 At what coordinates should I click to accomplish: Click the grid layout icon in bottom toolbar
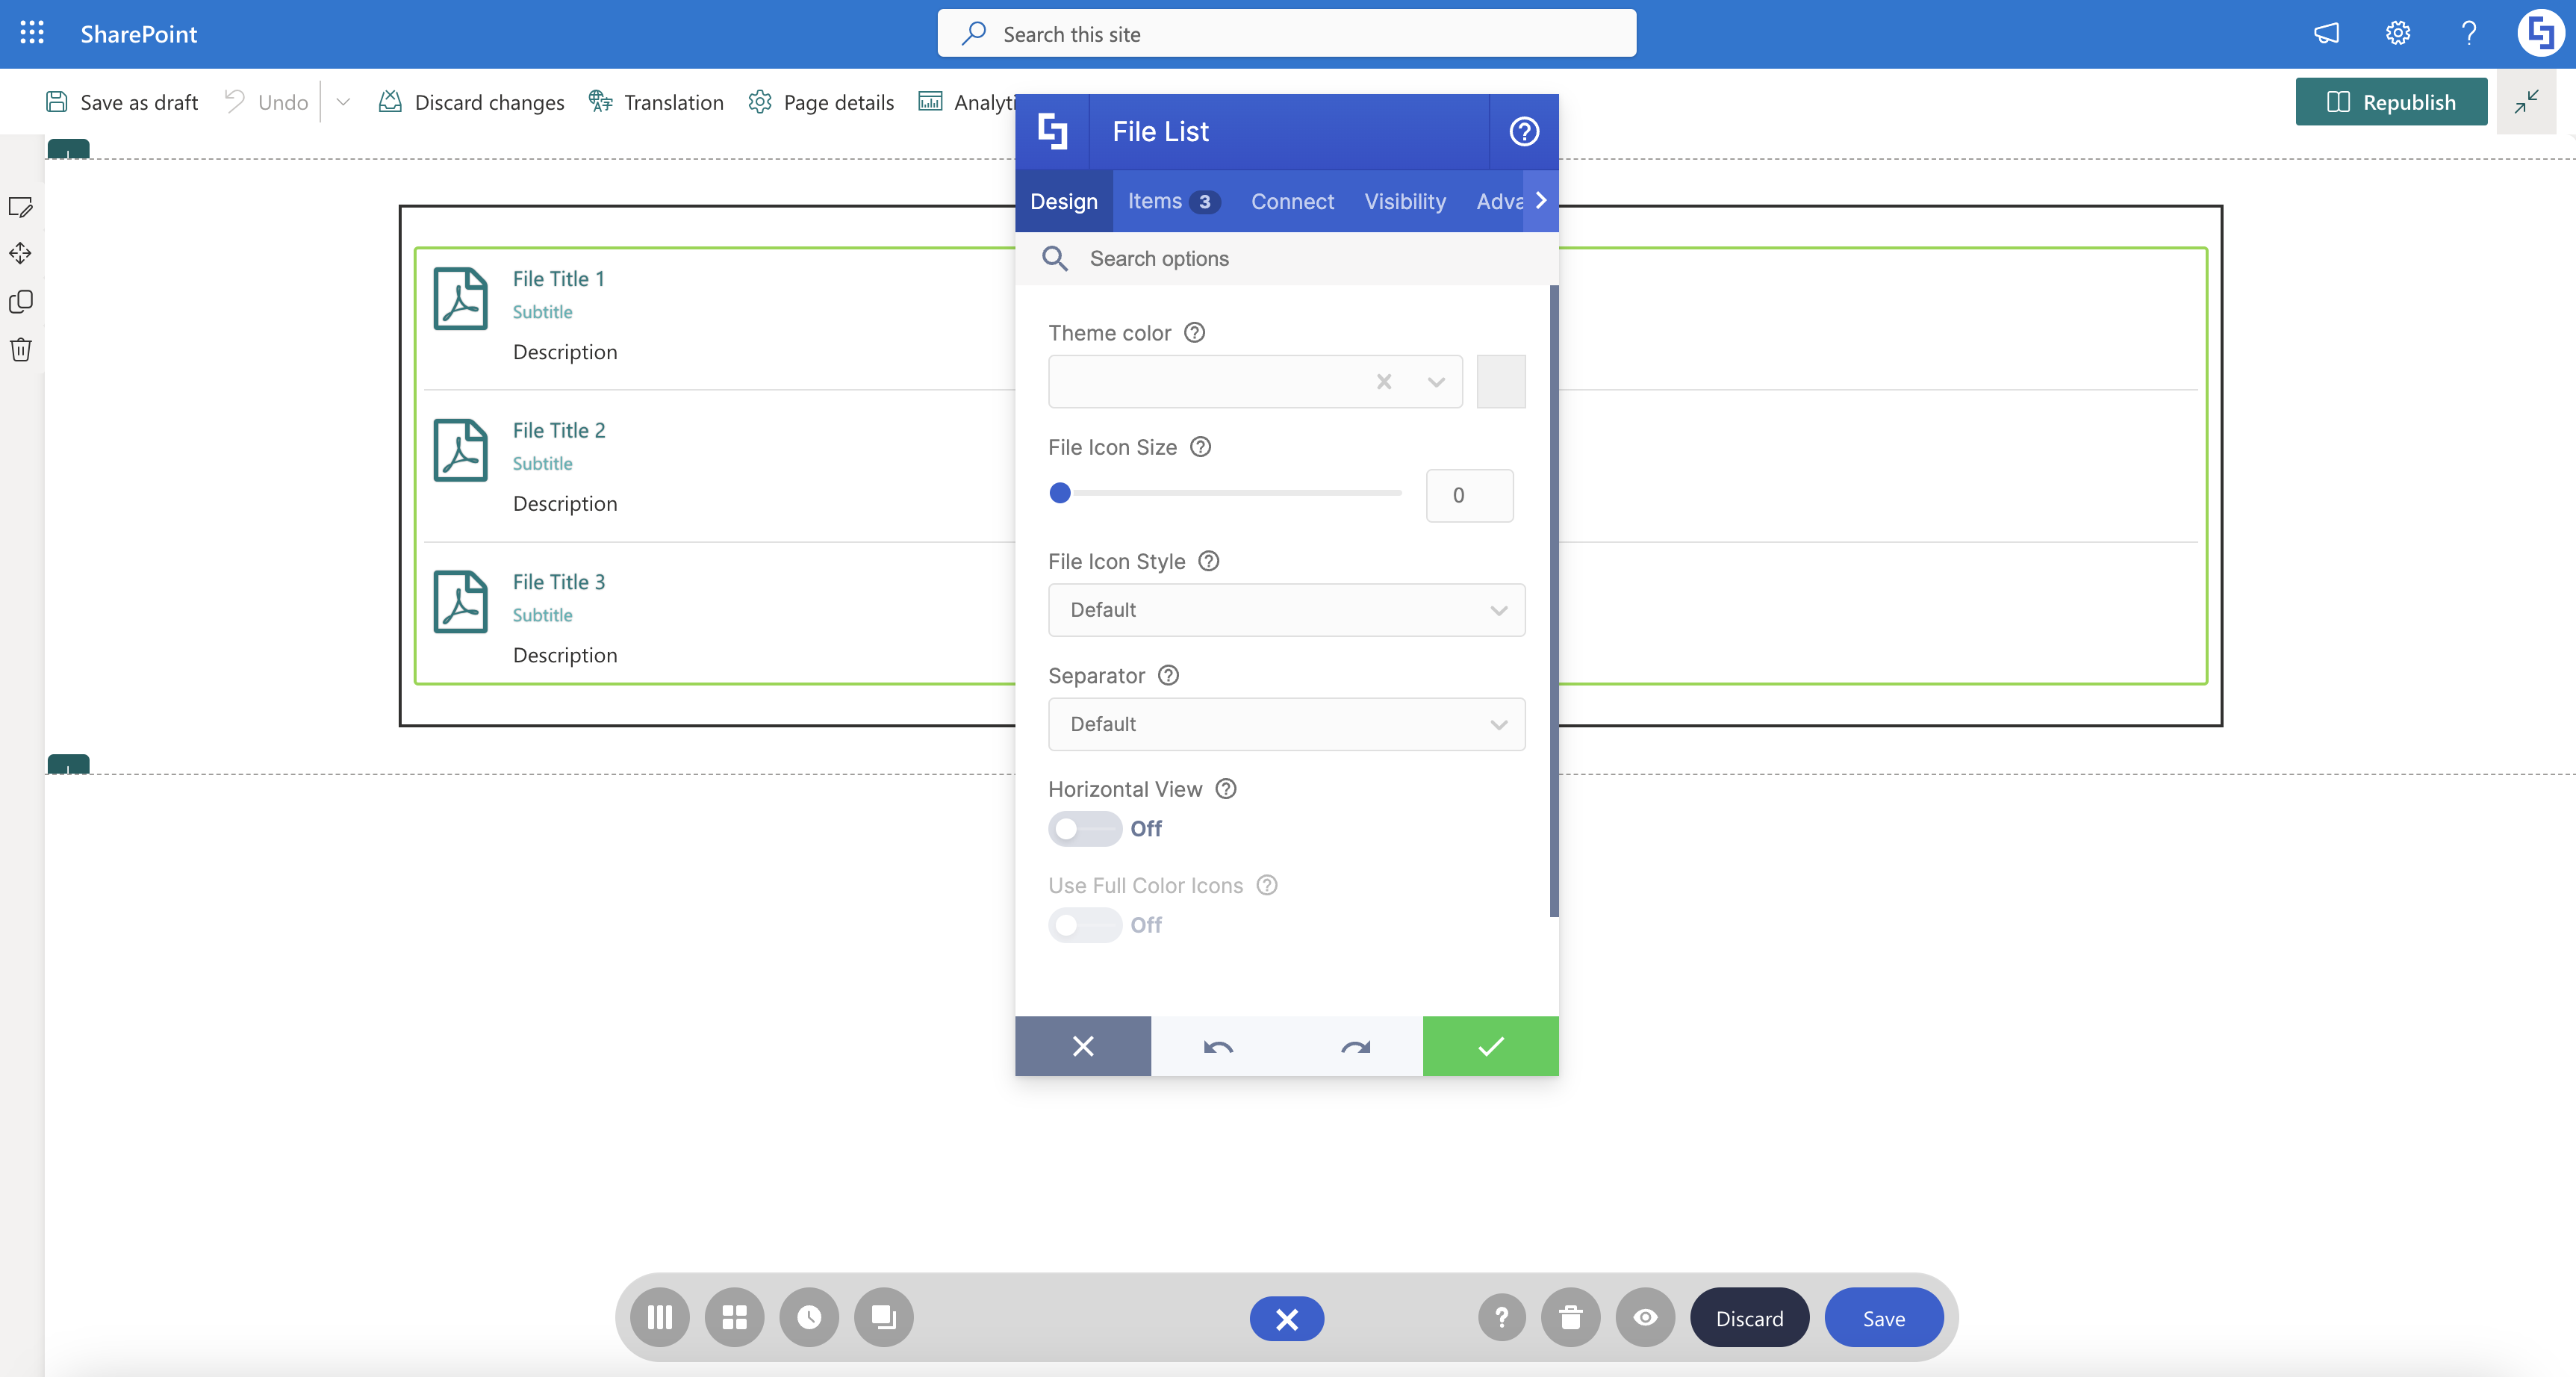(734, 1318)
